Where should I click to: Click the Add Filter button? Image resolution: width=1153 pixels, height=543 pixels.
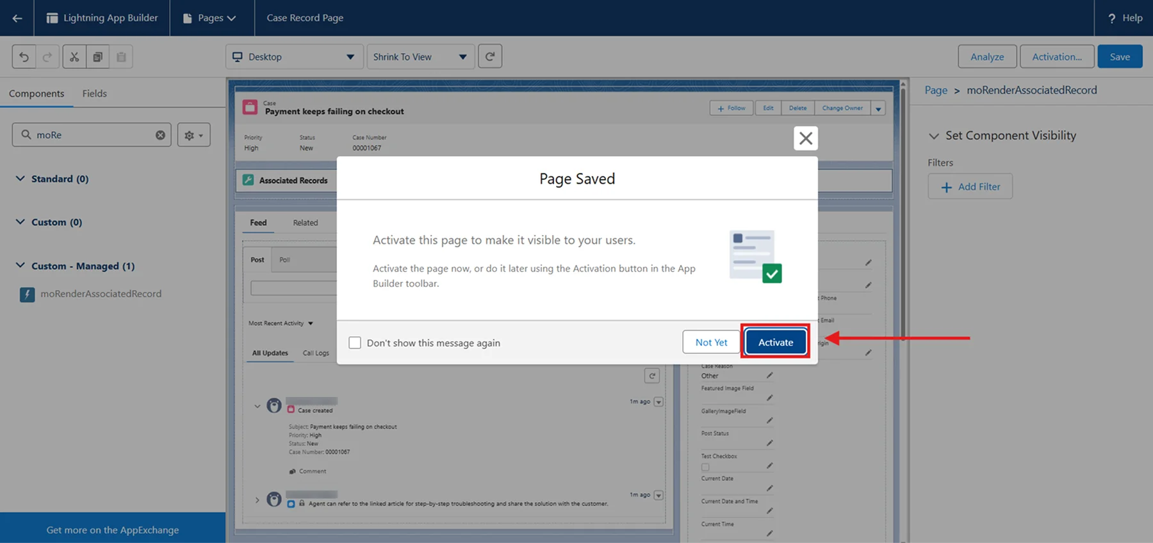(x=970, y=186)
